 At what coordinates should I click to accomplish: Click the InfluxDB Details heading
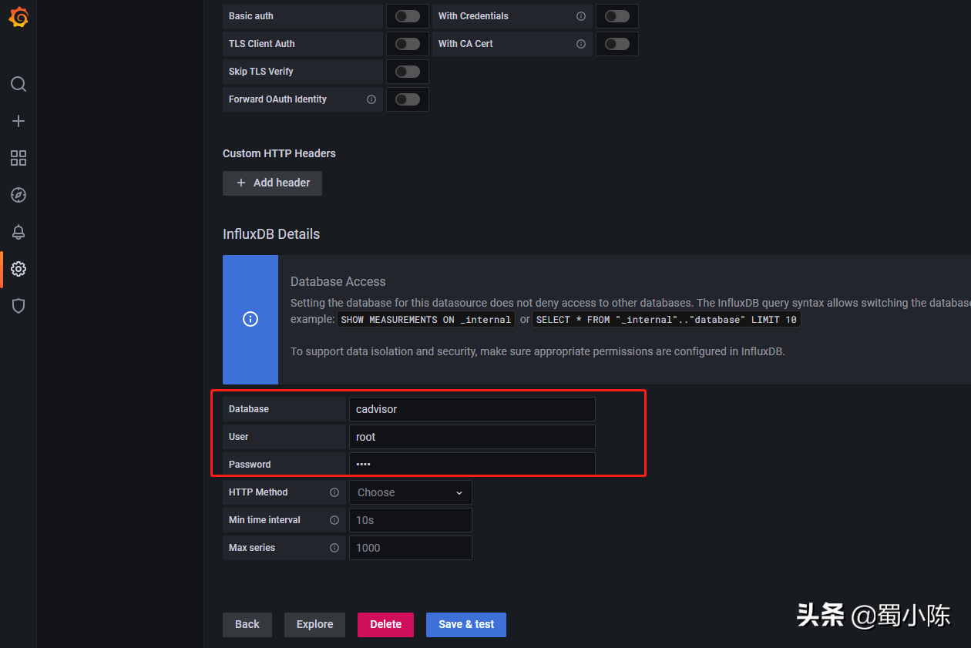271,234
